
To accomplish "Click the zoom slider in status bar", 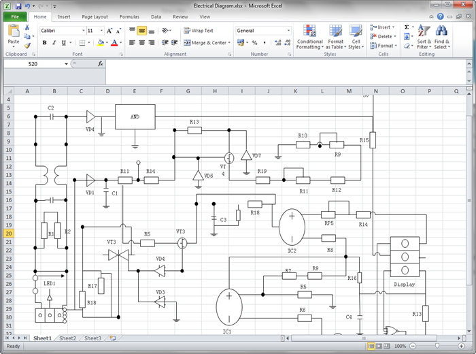I will click(x=437, y=346).
